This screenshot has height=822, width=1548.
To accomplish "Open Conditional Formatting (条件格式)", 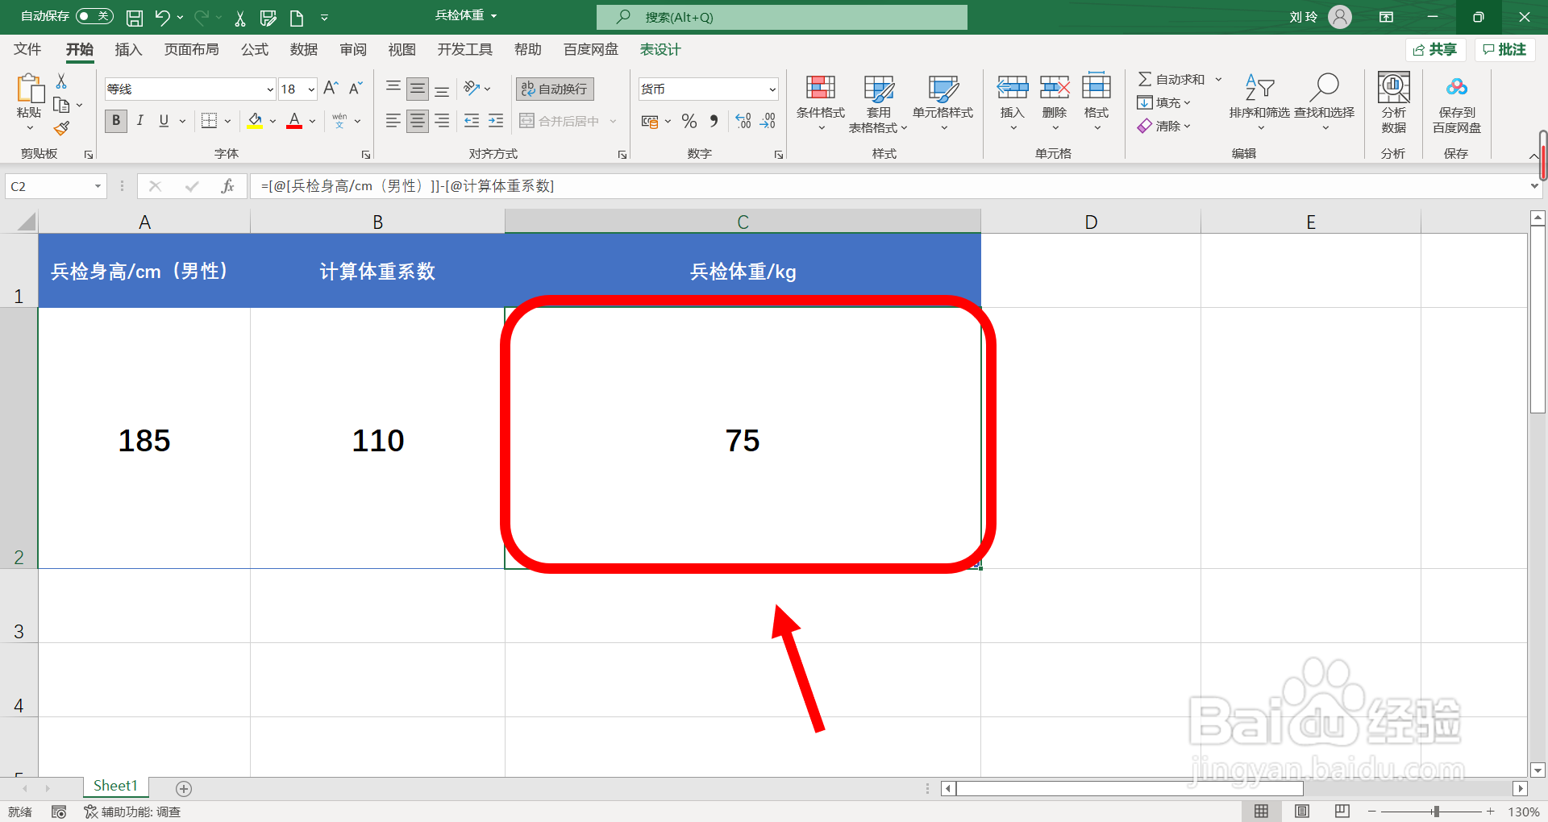I will pyautogui.click(x=821, y=103).
